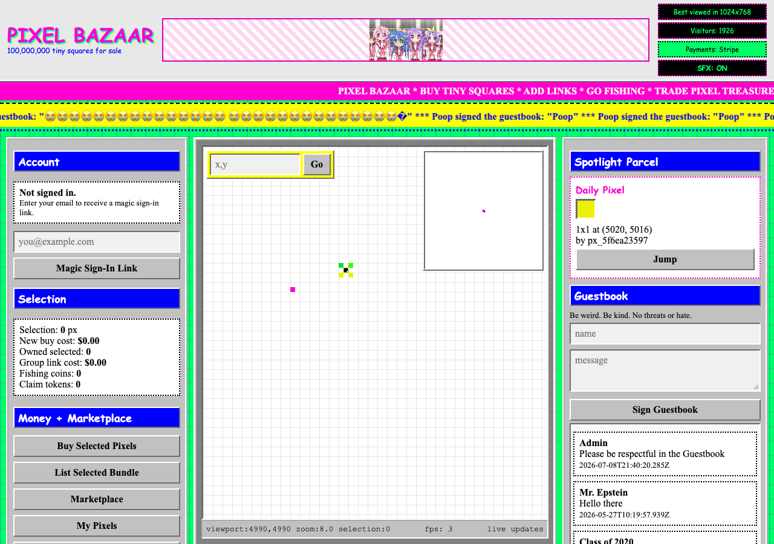Click the guestbook message textarea
The width and height of the screenshot is (774, 544).
pyautogui.click(x=665, y=371)
